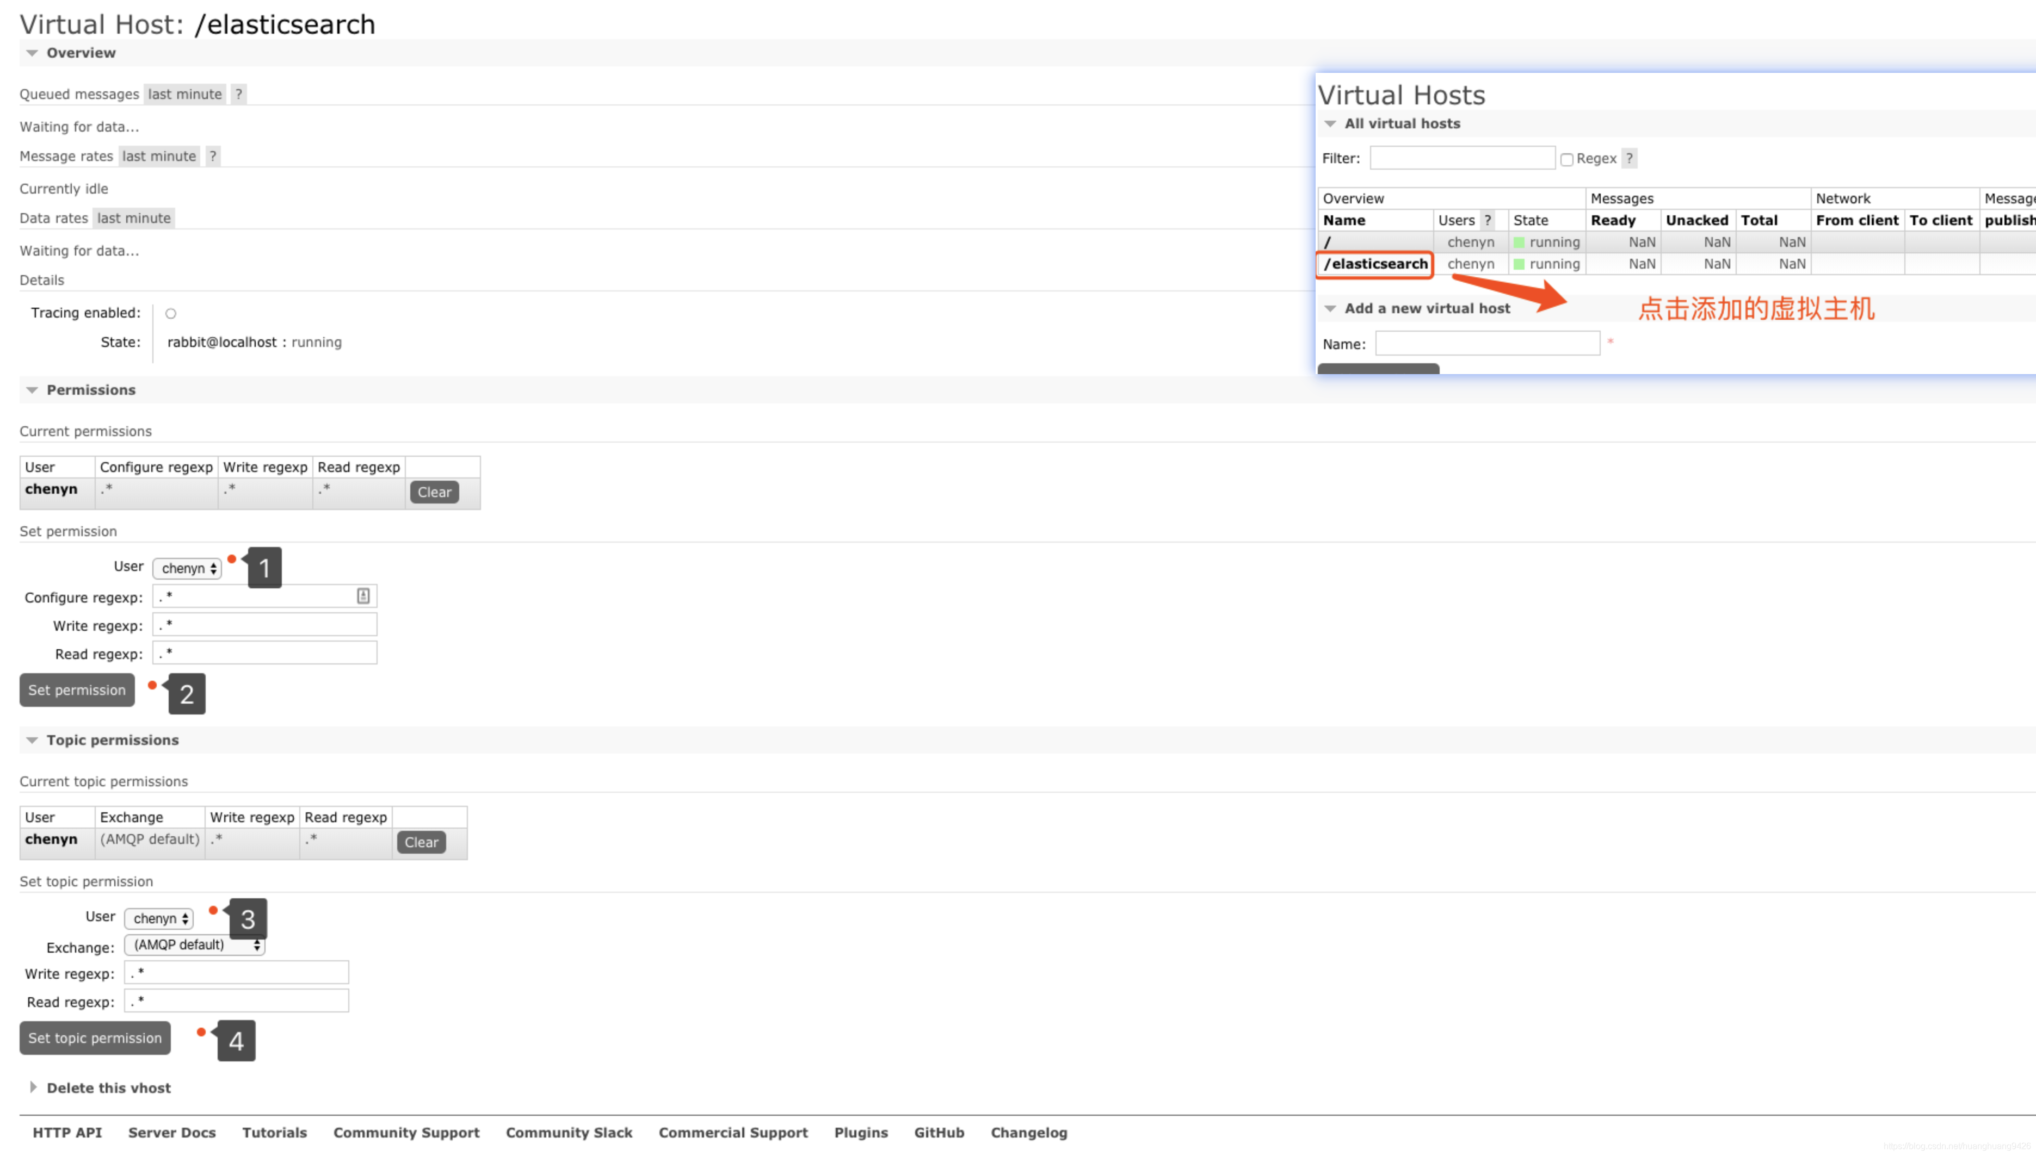Screen dimensions: 2036x1156
Task: Click the autofill icon in Configure regexp
Action: [x=363, y=595]
